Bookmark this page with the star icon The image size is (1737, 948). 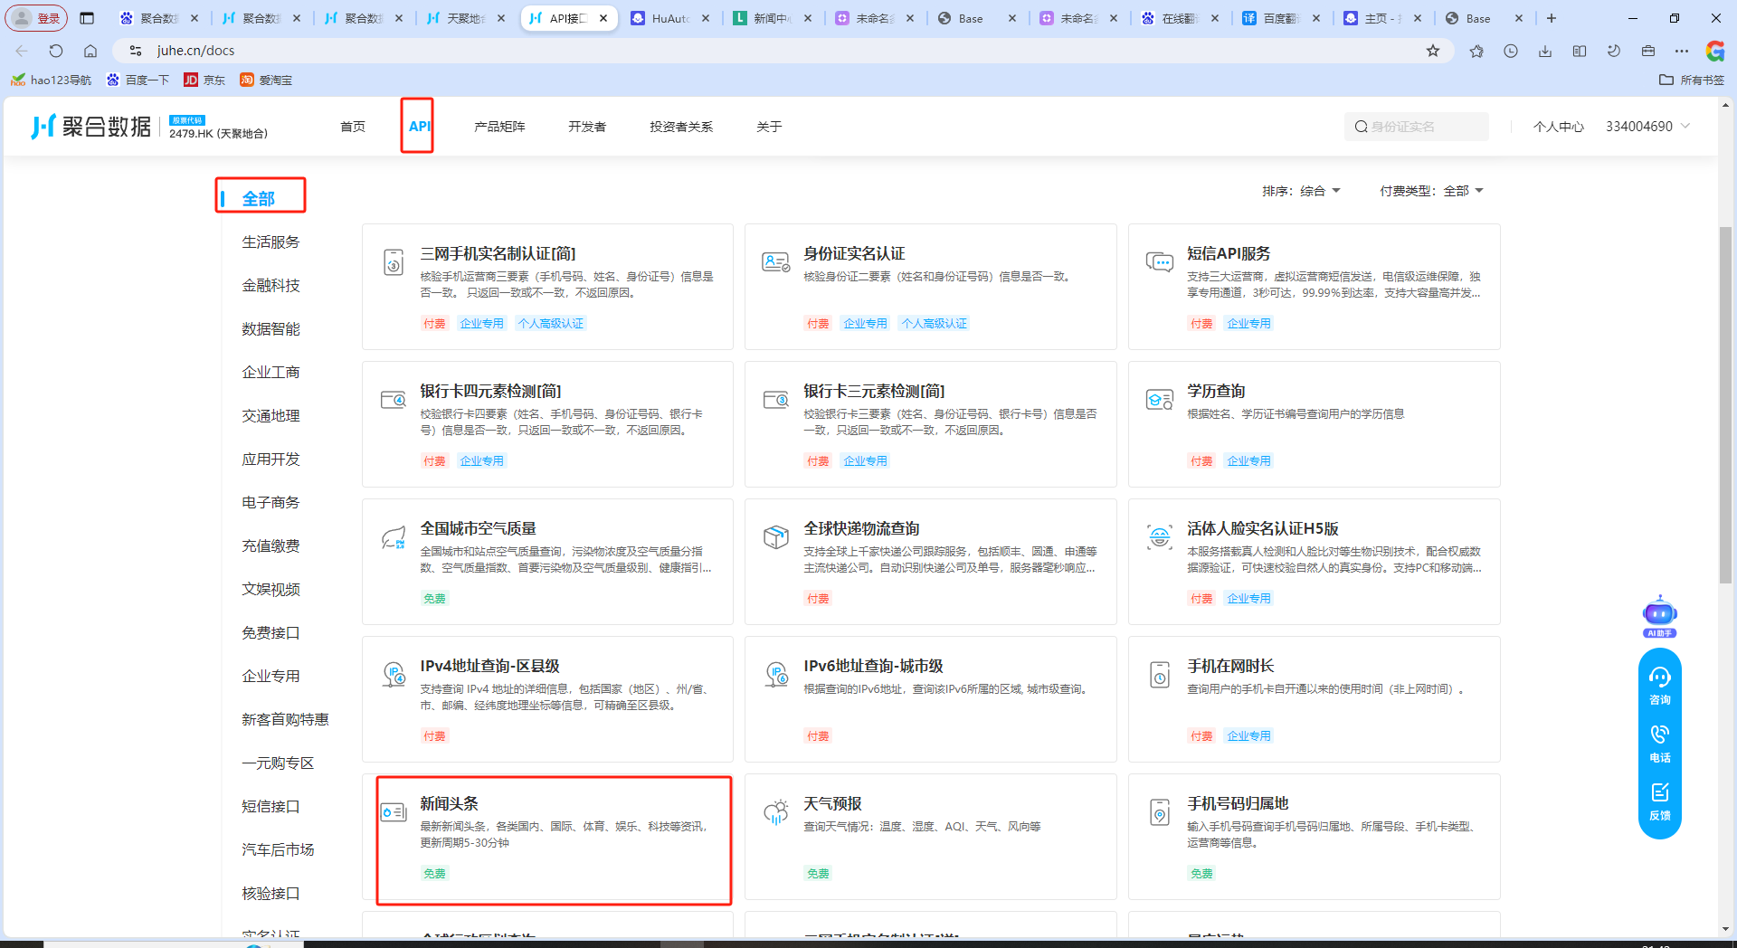[1433, 51]
